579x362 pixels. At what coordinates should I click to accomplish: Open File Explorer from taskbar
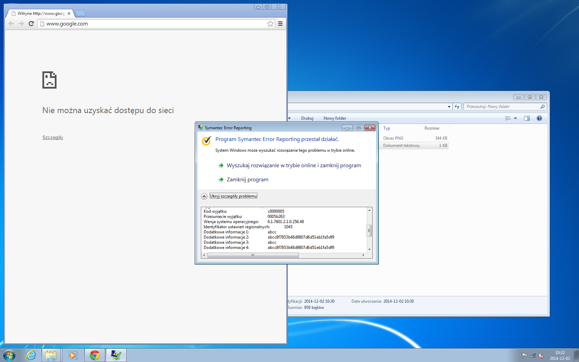(x=51, y=355)
